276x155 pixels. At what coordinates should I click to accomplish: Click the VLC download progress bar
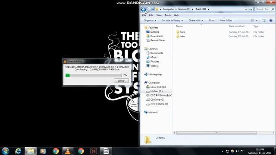tap(94, 75)
